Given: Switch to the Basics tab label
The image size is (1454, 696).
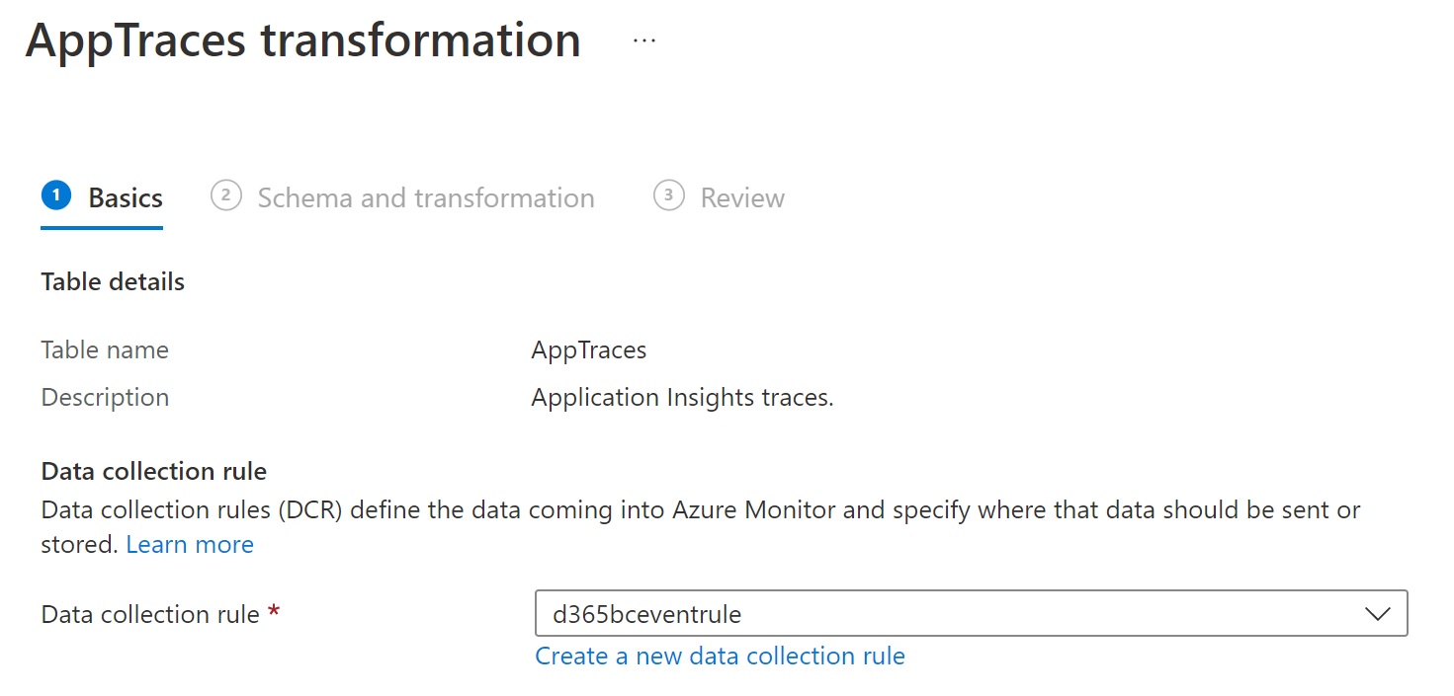Looking at the screenshot, I should (126, 198).
